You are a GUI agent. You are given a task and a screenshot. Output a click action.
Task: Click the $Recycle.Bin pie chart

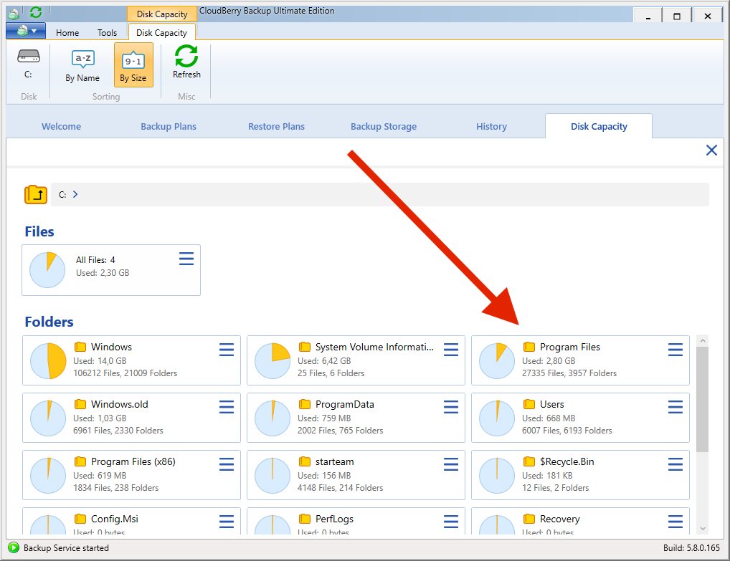[x=497, y=476]
